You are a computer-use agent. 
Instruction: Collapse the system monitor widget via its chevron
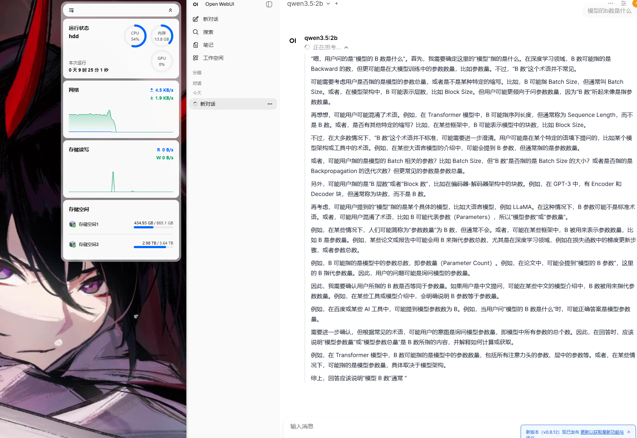point(170,10)
